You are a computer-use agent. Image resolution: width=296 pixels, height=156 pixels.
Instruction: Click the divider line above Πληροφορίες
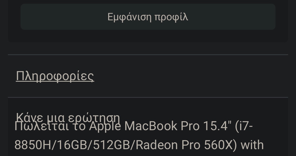tap(148, 55)
